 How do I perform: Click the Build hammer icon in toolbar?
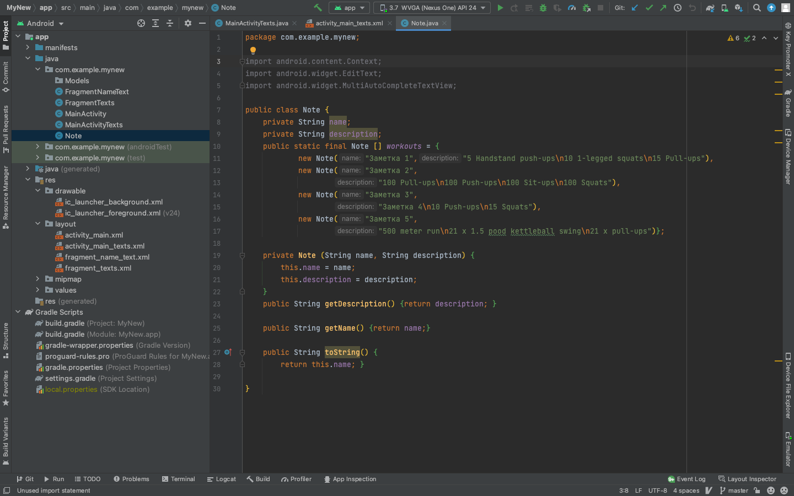point(318,8)
